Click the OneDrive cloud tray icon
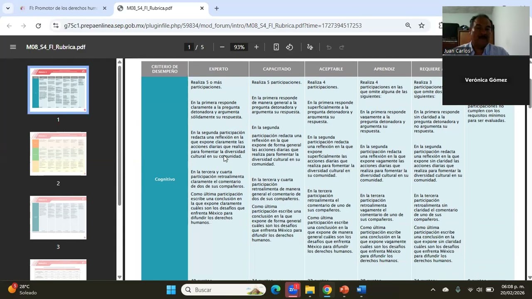Viewport: 532px width, 299px height. pos(446,290)
